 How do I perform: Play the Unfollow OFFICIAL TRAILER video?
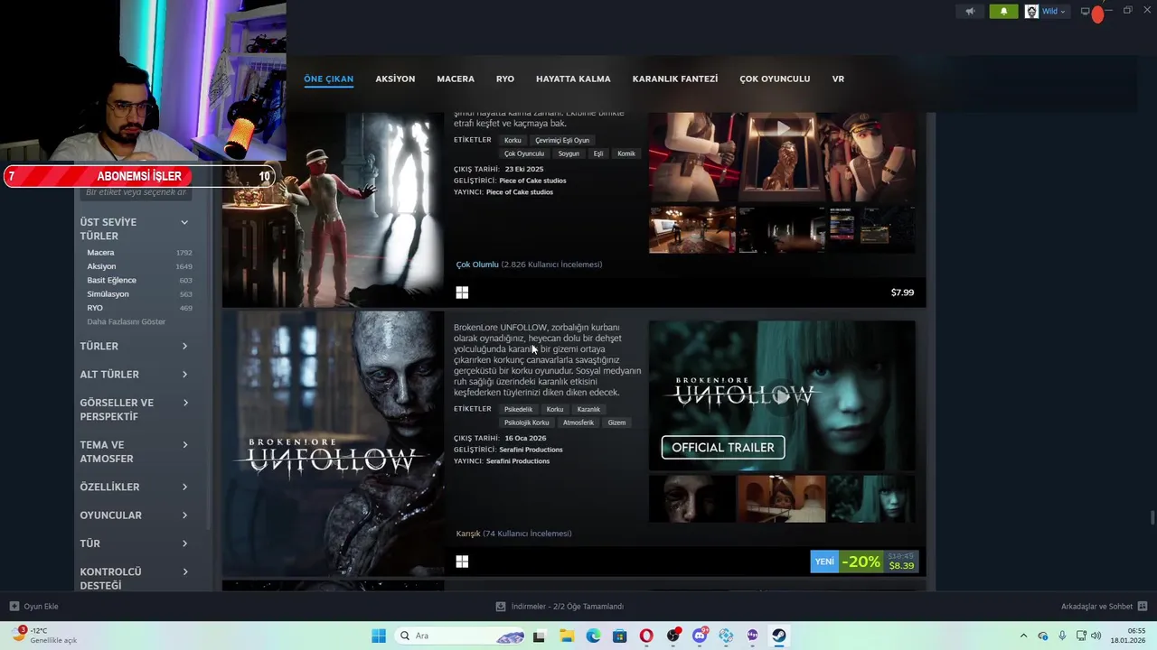[x=782, y=395]
